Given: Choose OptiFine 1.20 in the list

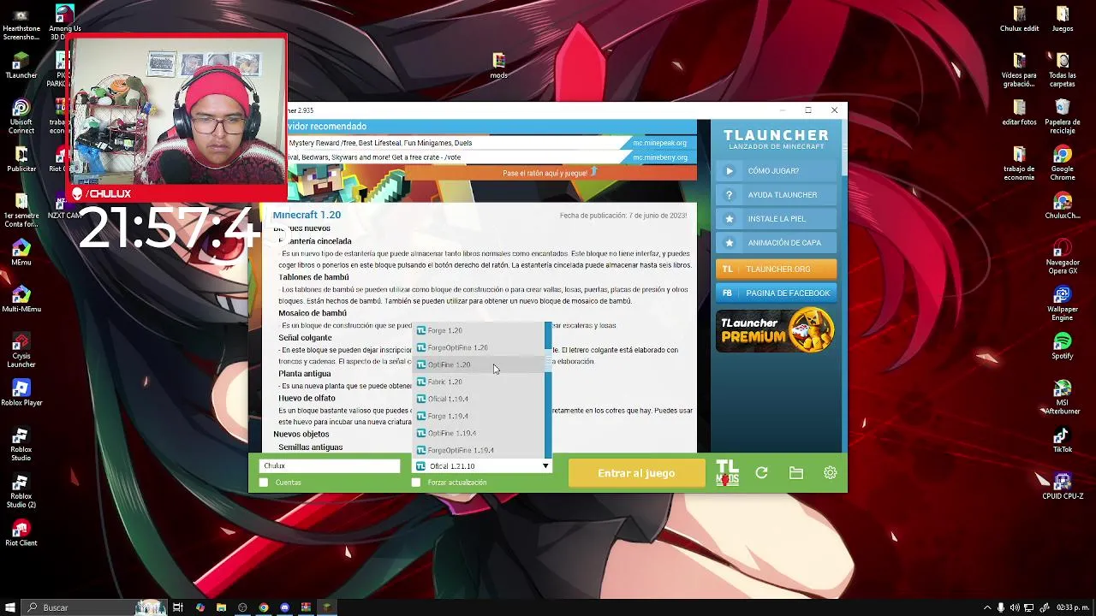Looking at the screenshot, I should (x=479, y=364).
